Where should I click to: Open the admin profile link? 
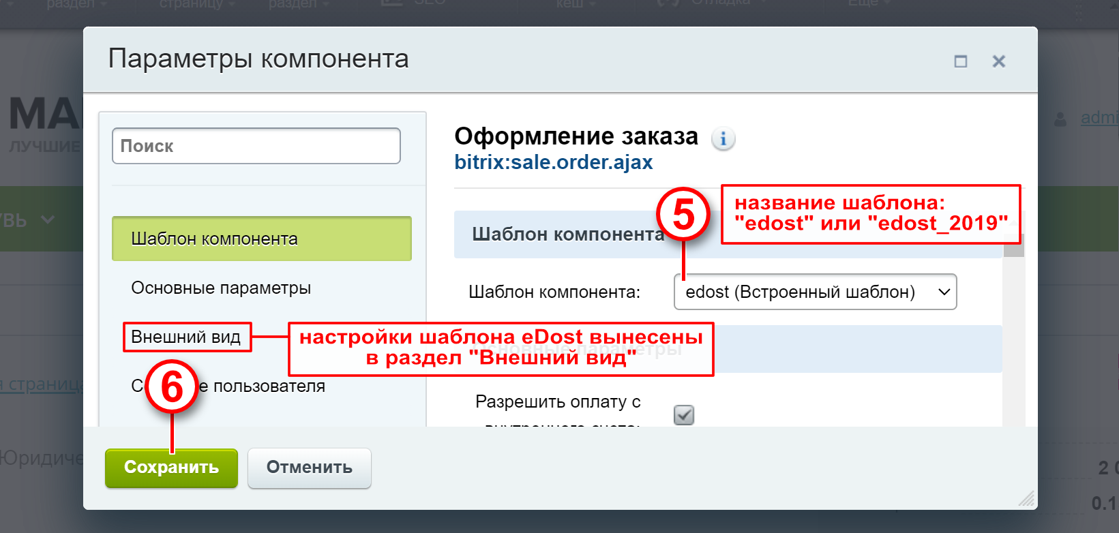pyautogui.click(x=1099, y=117)
